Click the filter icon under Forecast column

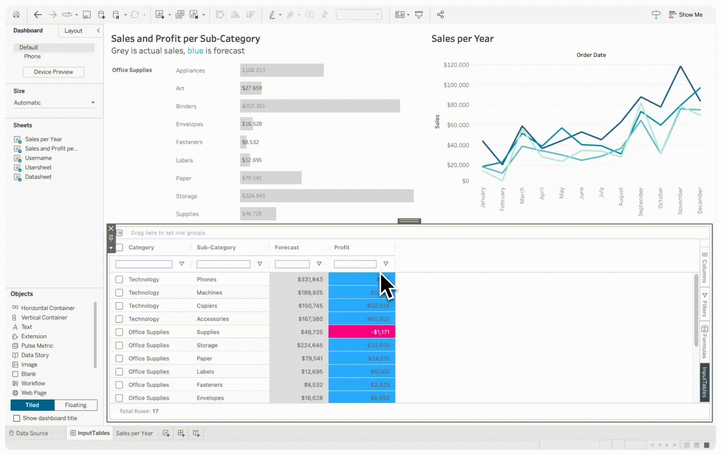(x=319, y=264)
